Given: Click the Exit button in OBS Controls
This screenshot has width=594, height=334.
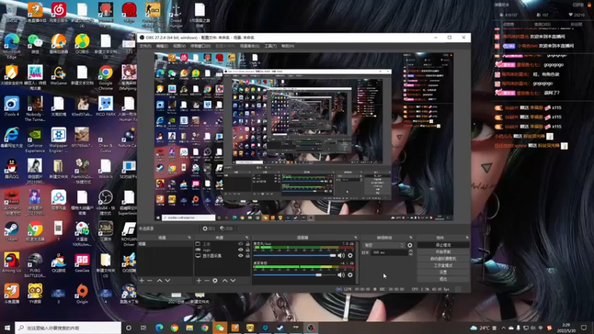Looking at the screenshot, I should [x=443, y=279].
